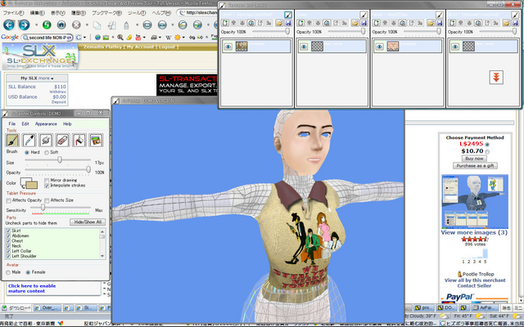Toggle Interpolate strokes checkbox
This screenshot has height=327, width=524.
click(x=47, y=186)
